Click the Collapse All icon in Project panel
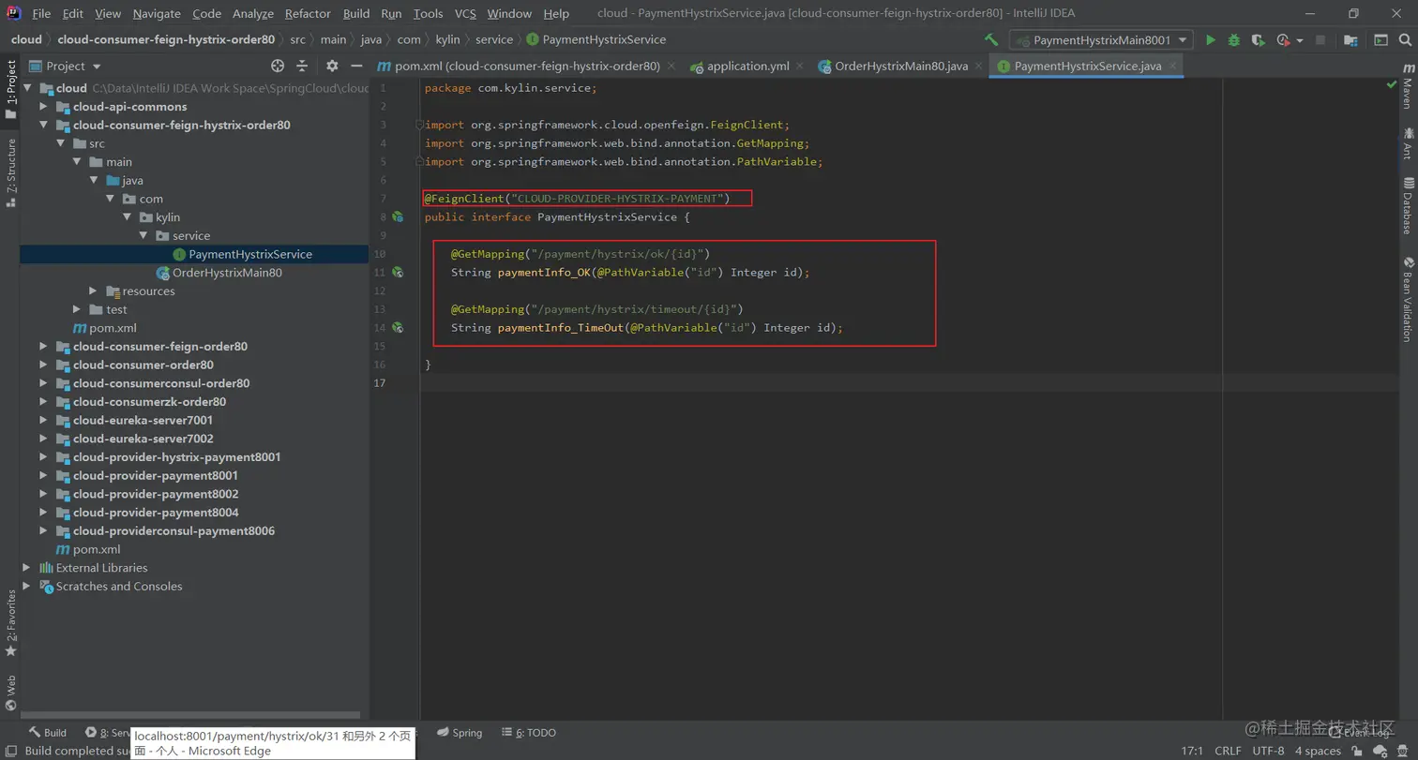The height and width of the screenshot is (760, 1418). (302, 66)
